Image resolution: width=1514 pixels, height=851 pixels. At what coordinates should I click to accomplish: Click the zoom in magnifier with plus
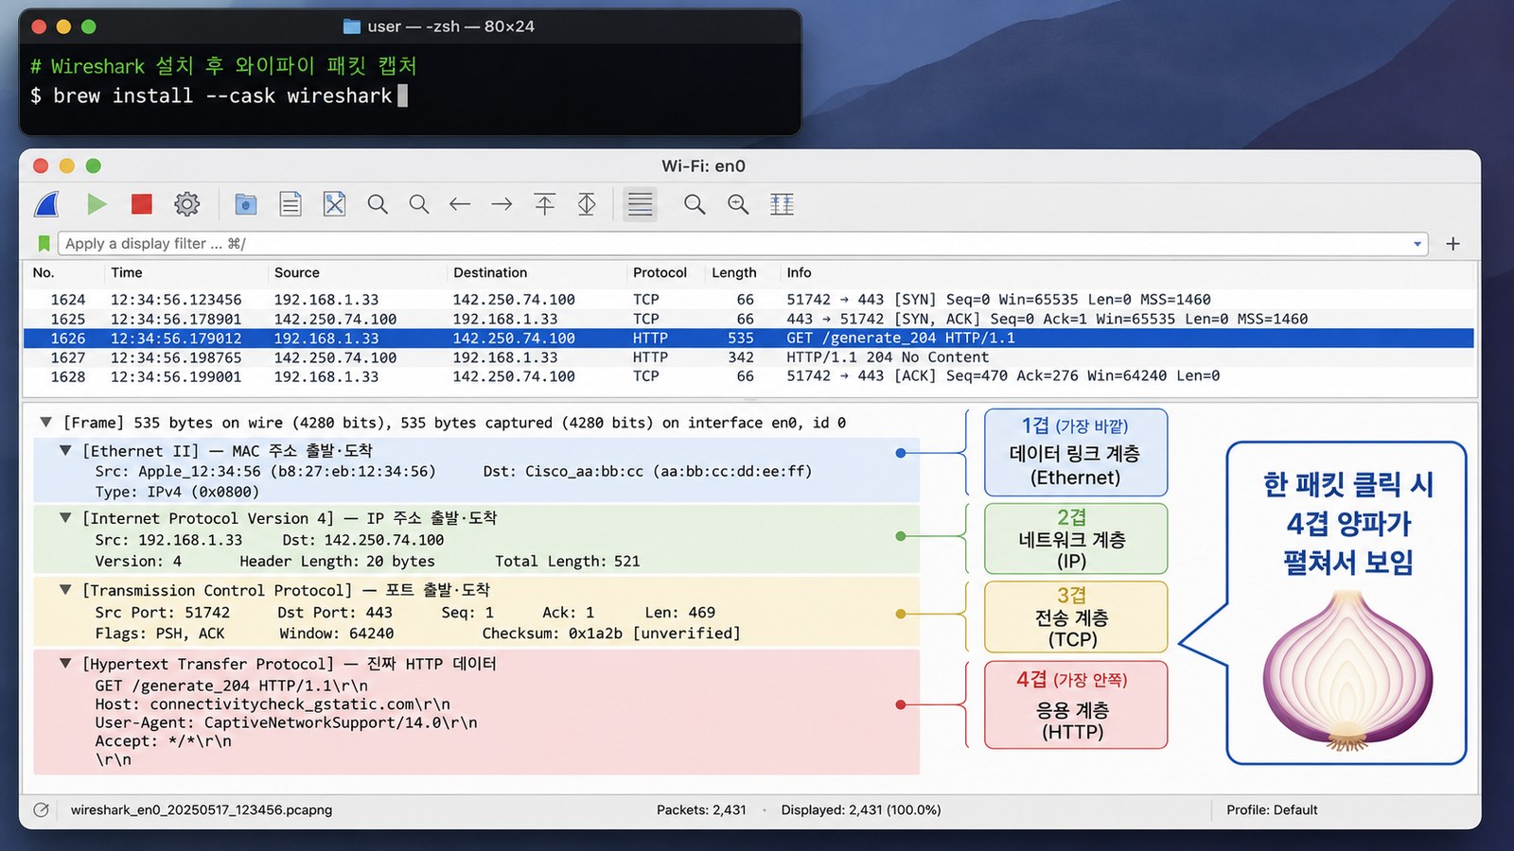point(738,204)
